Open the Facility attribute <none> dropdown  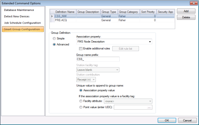(x=128, y=101)
